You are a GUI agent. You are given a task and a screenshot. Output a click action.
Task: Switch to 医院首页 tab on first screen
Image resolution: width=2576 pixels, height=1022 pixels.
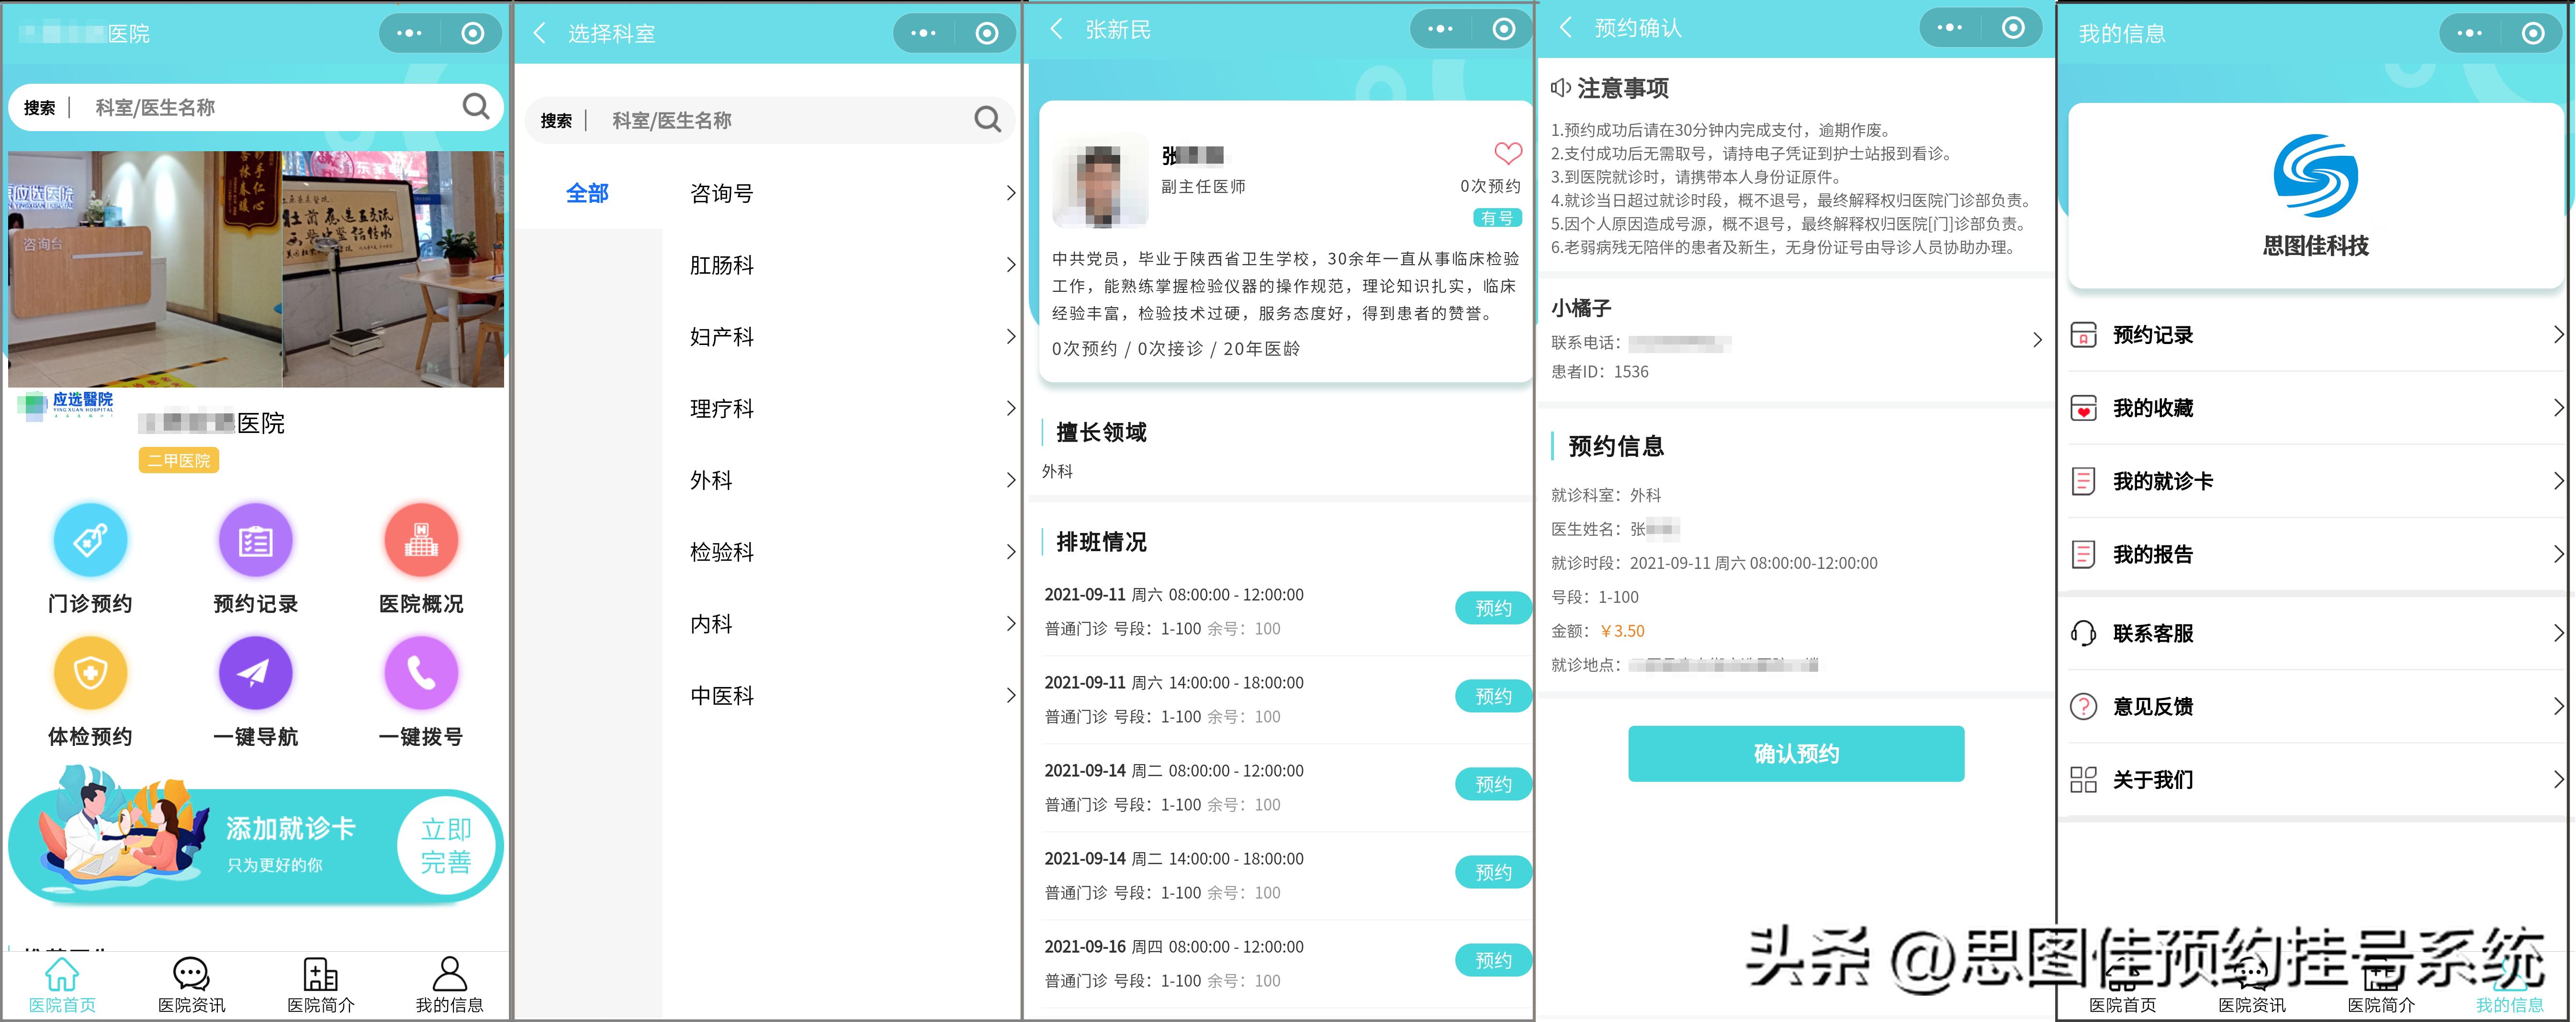pyautogui.click(x=62, y=985)
